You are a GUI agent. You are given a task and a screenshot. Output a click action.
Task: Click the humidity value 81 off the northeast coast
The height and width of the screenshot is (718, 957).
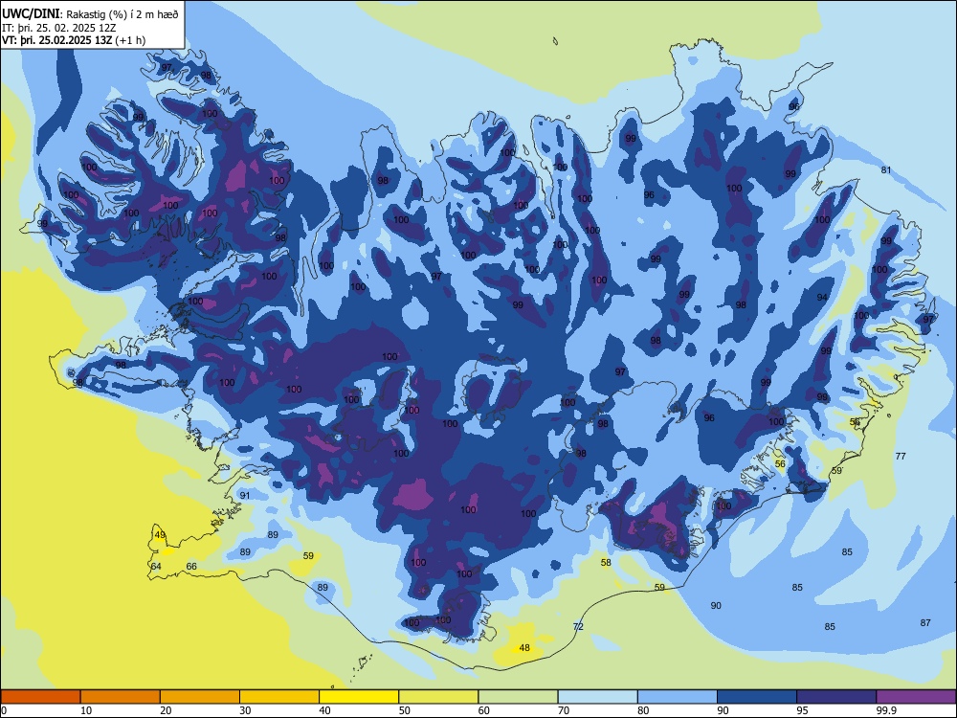886,169
